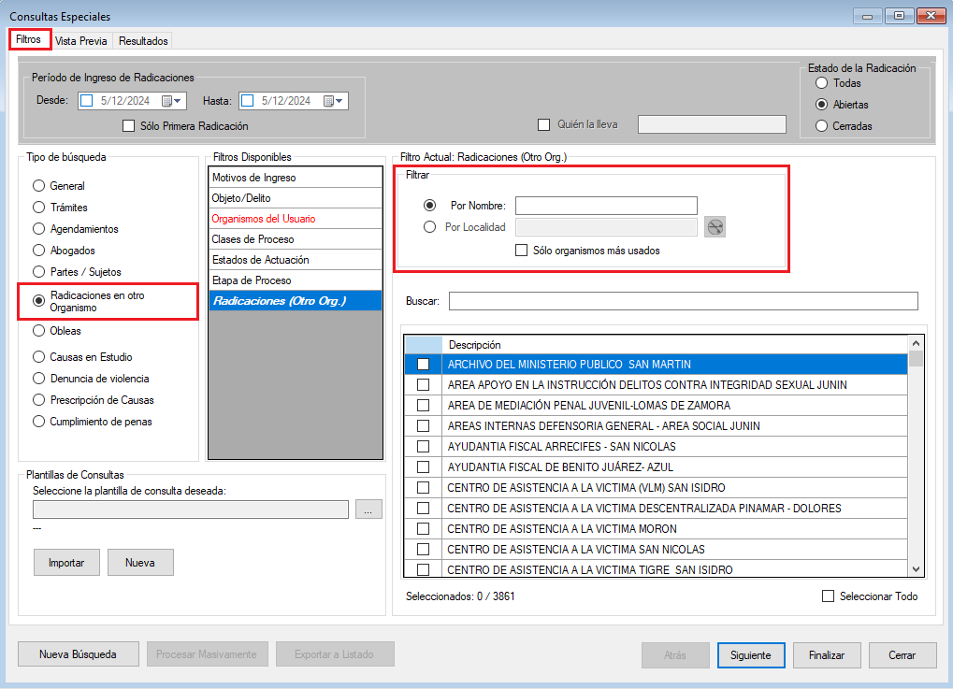Screen dimensions: 953x689
Task: Enable the Desde date checkbox
Action: point(87,101)
